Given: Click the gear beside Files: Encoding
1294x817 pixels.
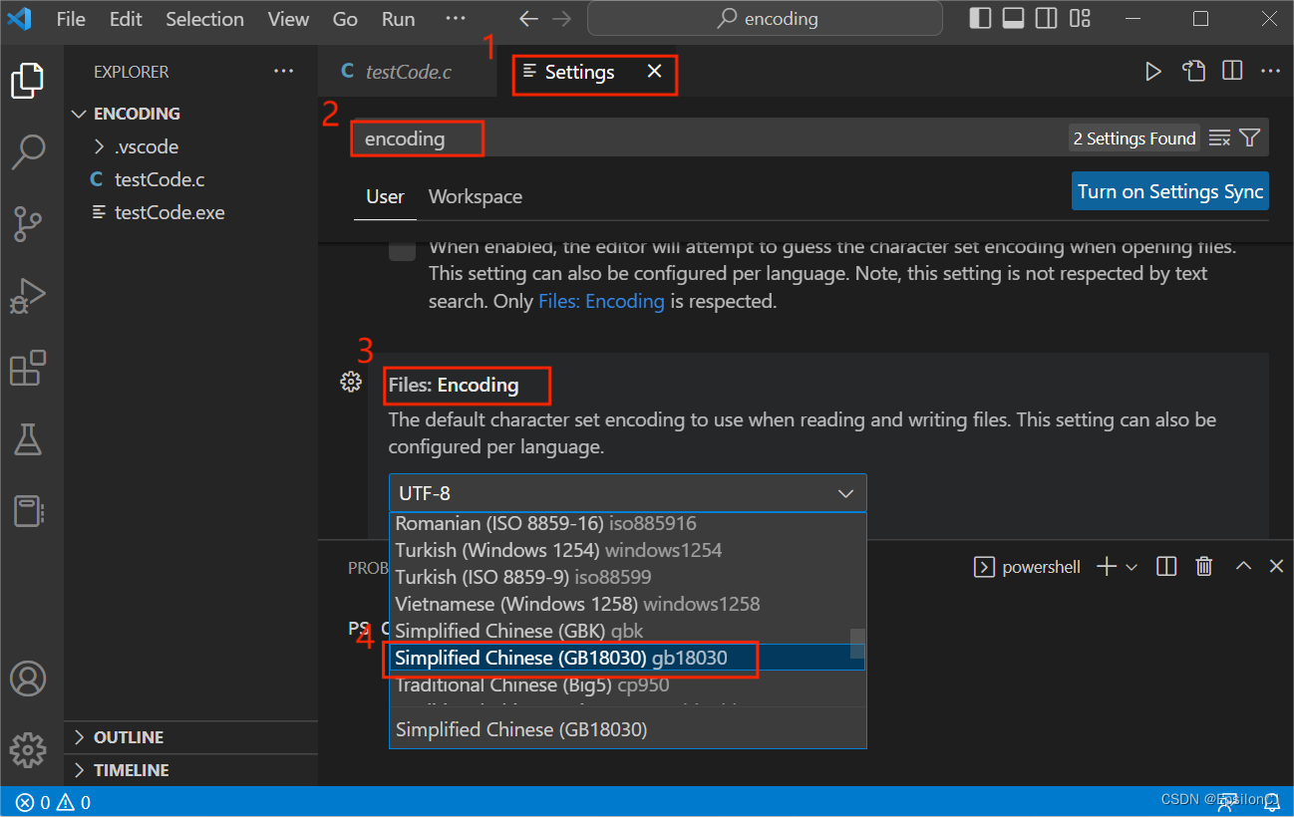Looking at the screenshot, I should click(350, 382).
